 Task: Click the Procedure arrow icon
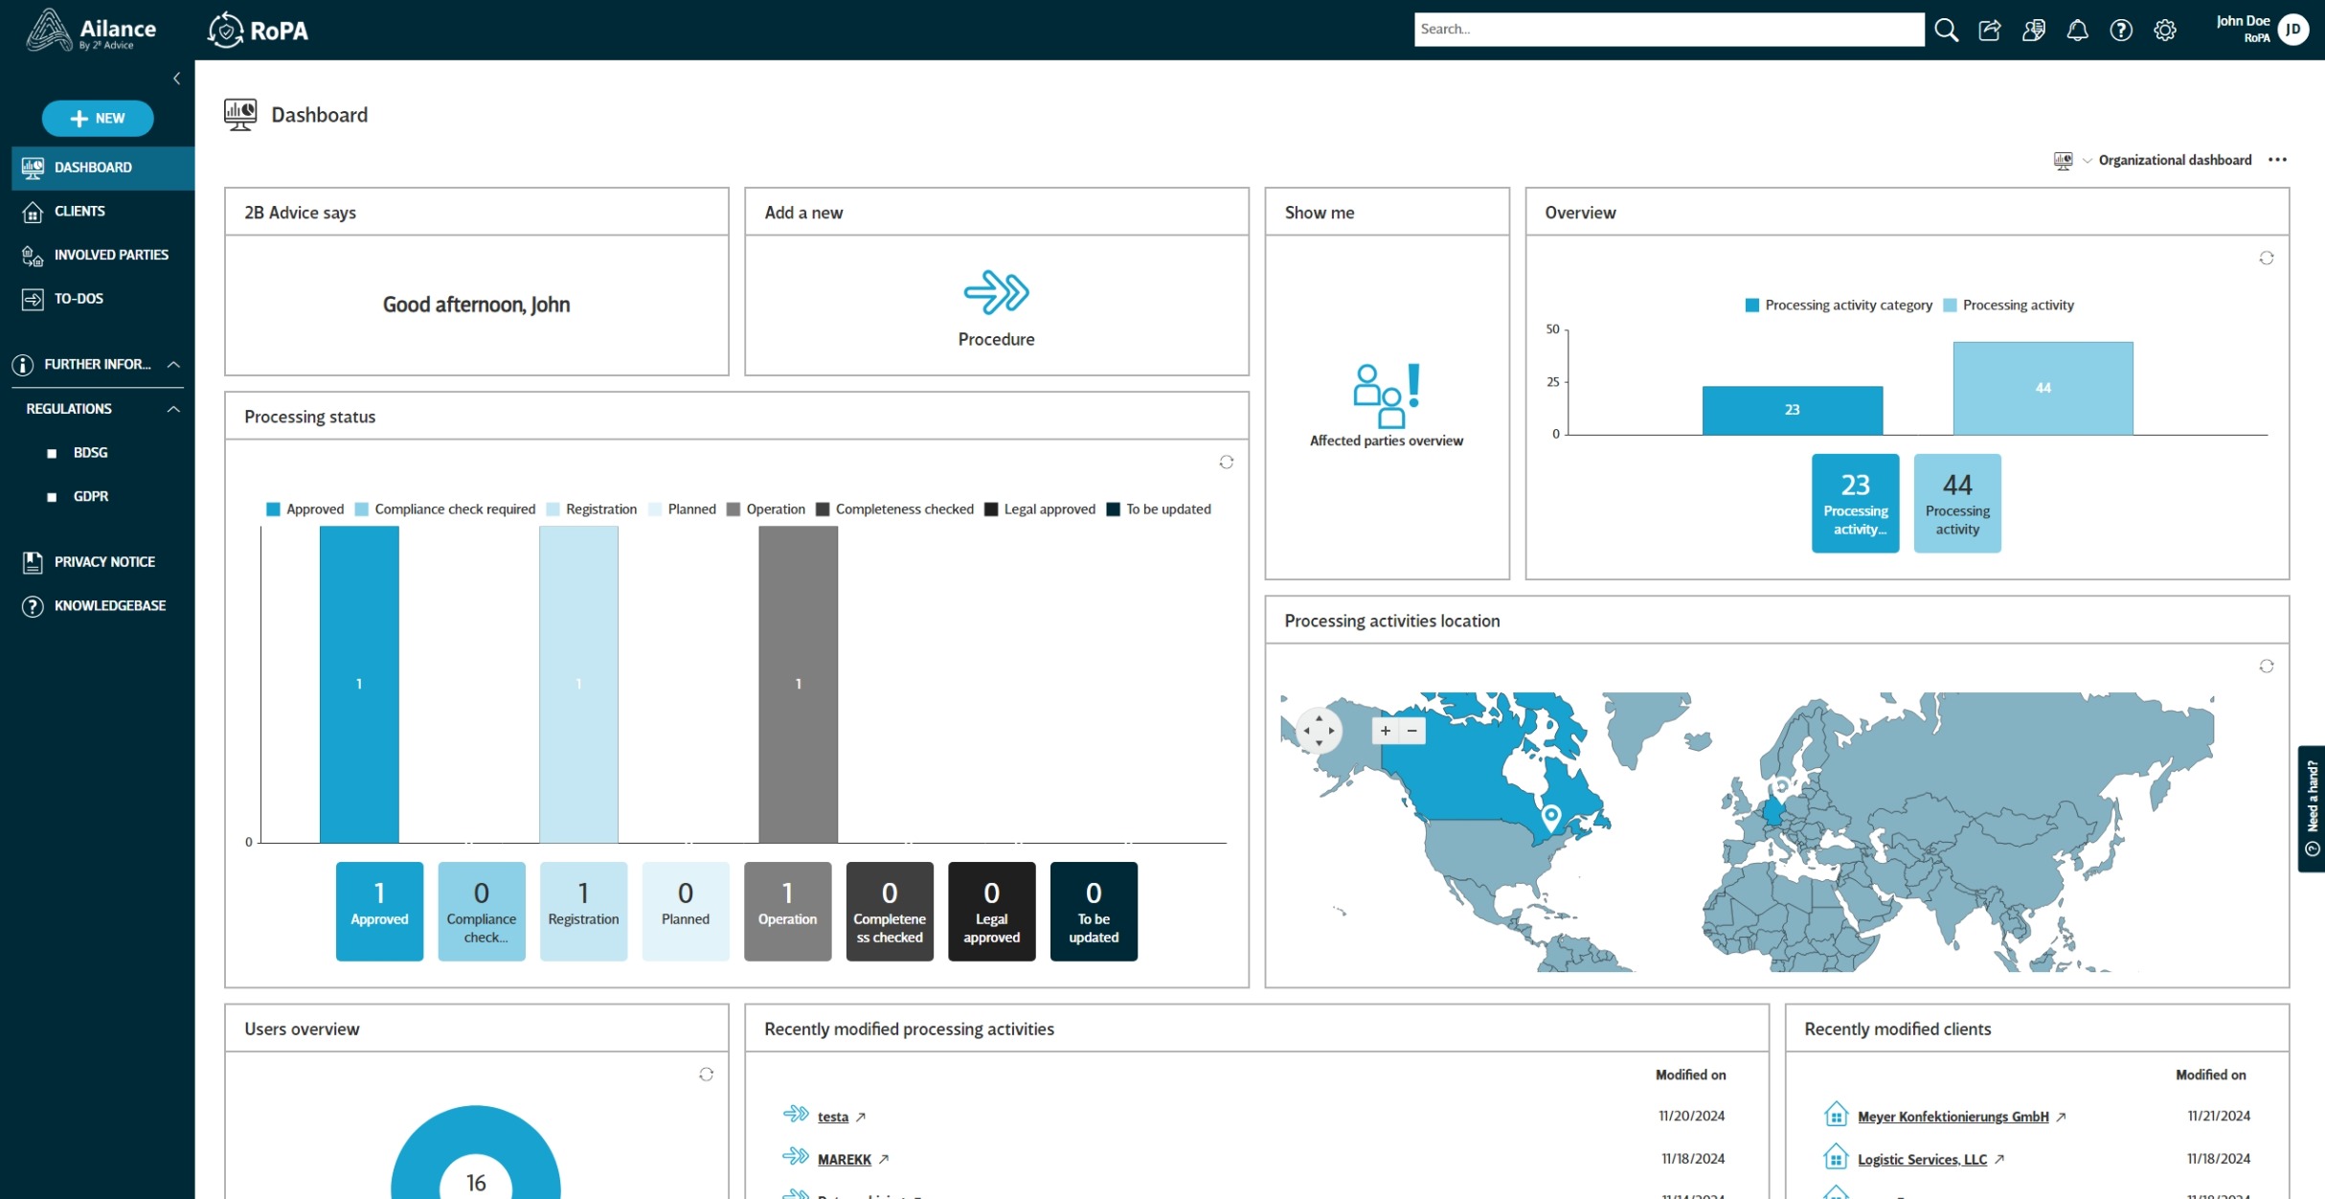[x=996, y=292]
